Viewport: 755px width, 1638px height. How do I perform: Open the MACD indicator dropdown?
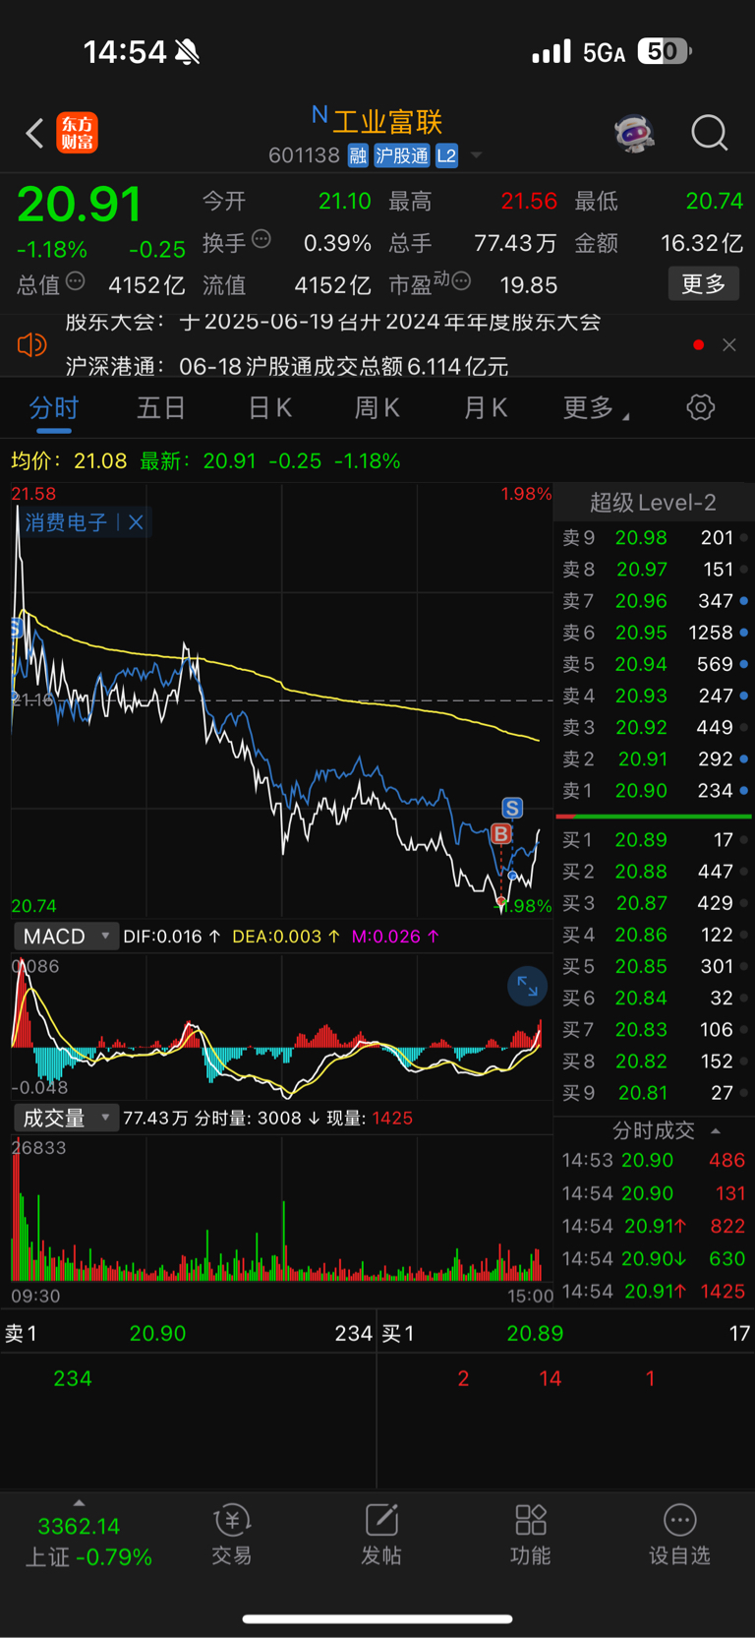pyautogui.click(x=66, y=937)
